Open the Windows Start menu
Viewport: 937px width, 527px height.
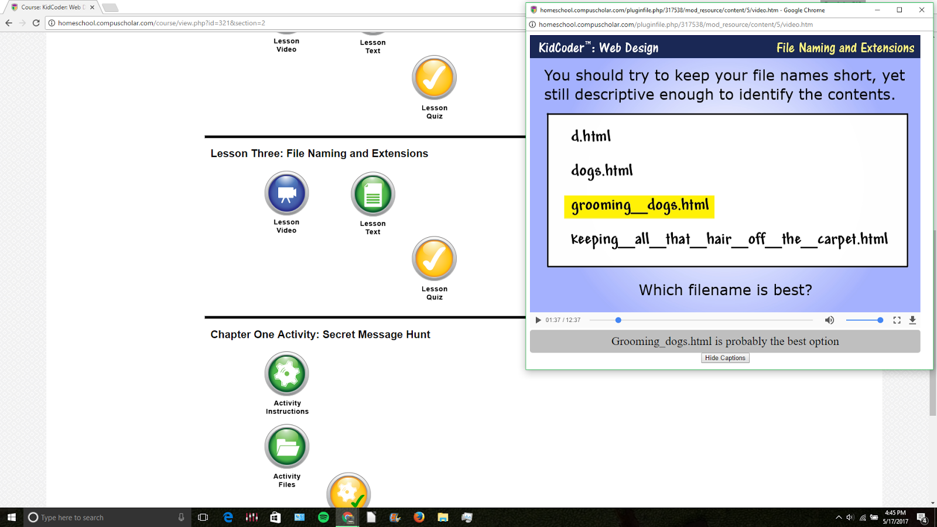point(12,517)
